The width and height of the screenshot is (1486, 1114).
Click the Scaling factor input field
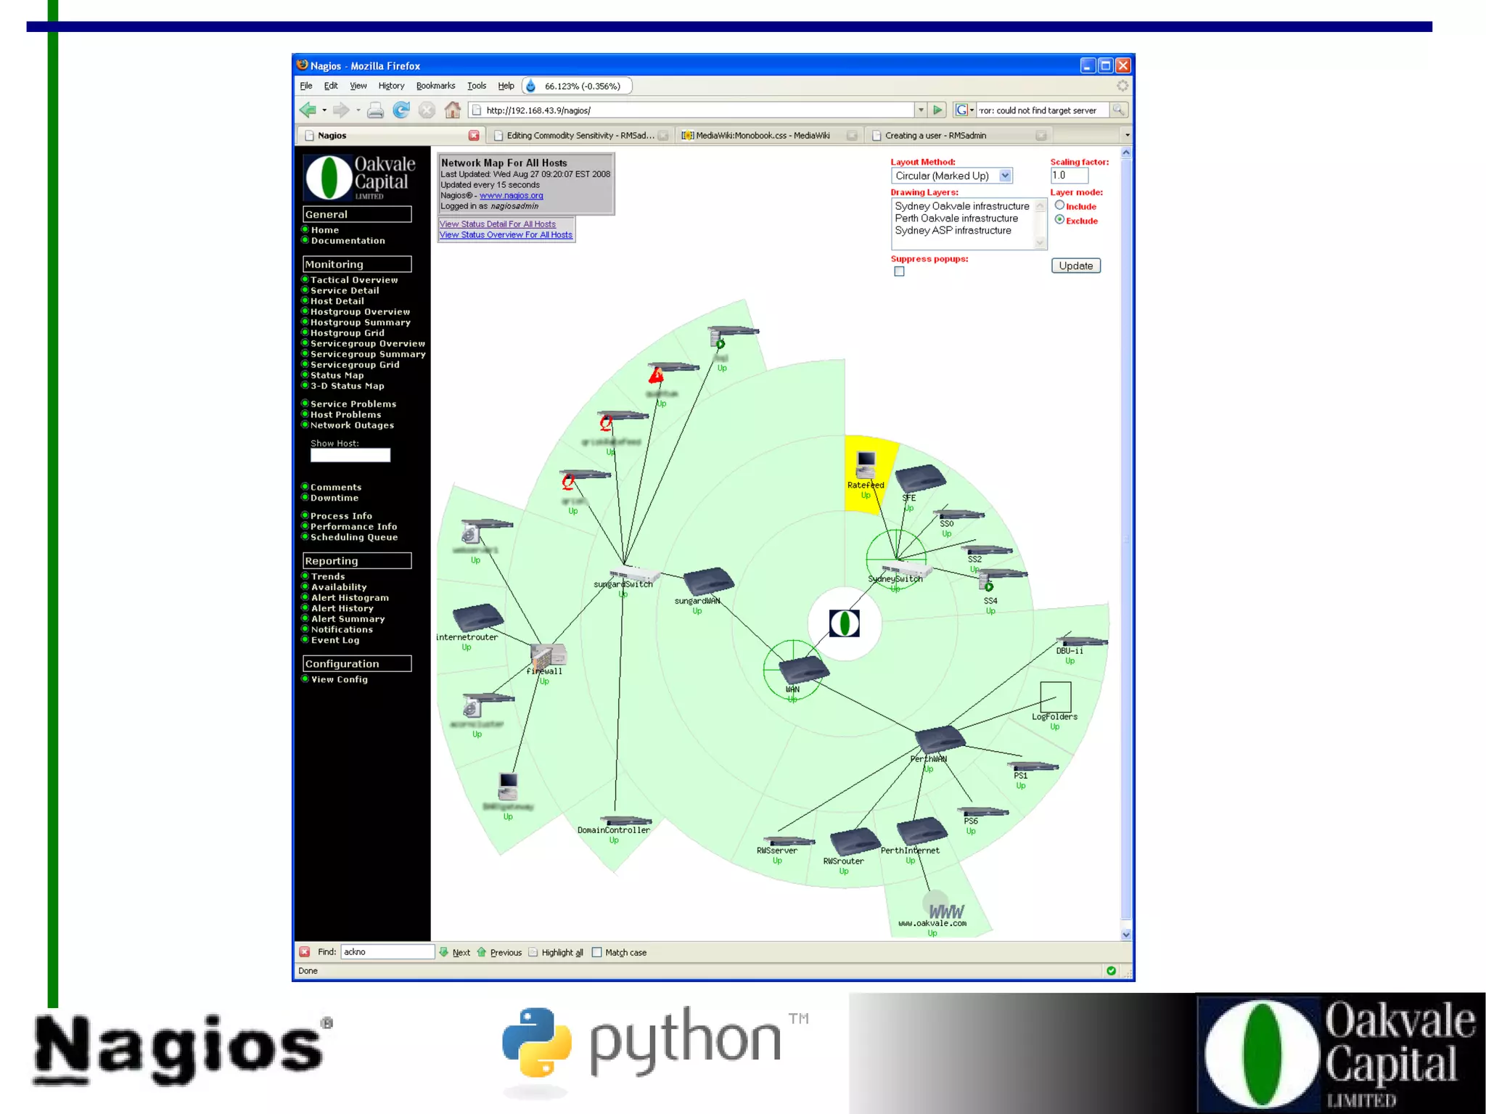pos(1069,176)
